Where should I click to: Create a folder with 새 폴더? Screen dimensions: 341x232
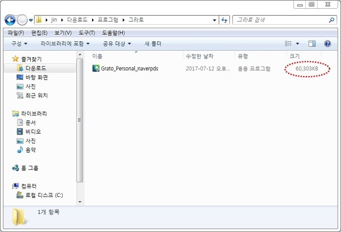(x=153, y=44)
